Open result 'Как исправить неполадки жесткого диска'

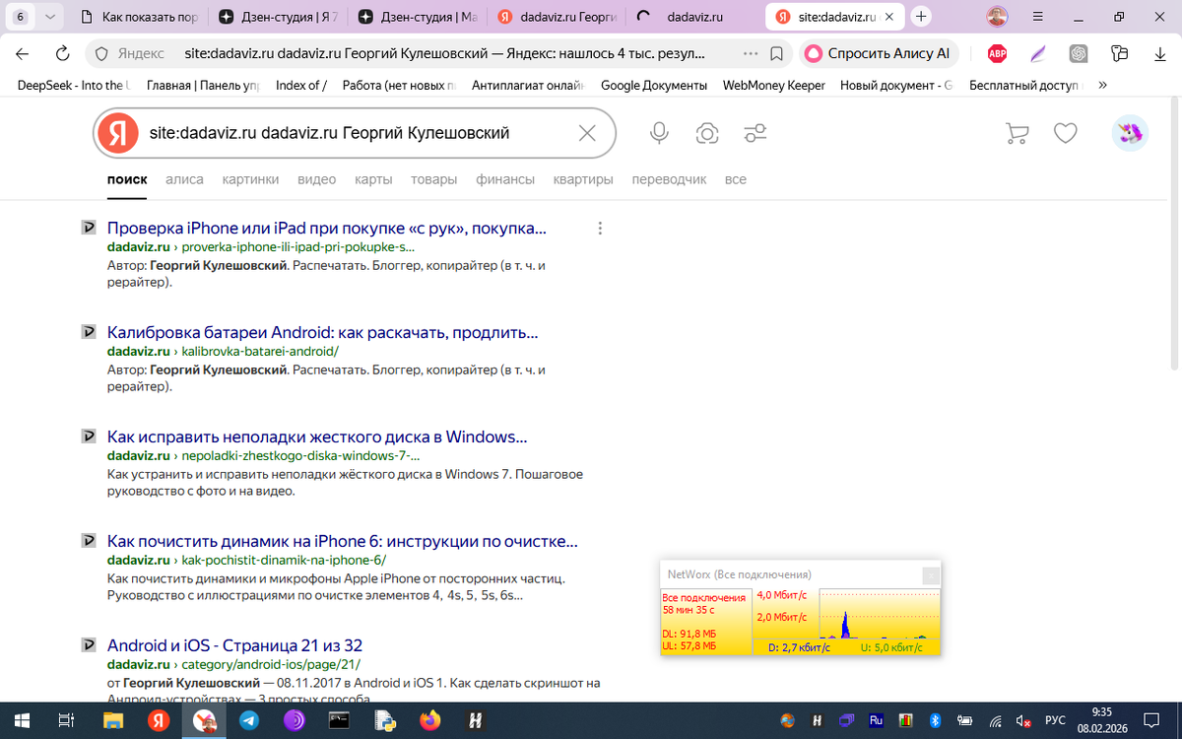pyautogui.click(x=317, y=437)
